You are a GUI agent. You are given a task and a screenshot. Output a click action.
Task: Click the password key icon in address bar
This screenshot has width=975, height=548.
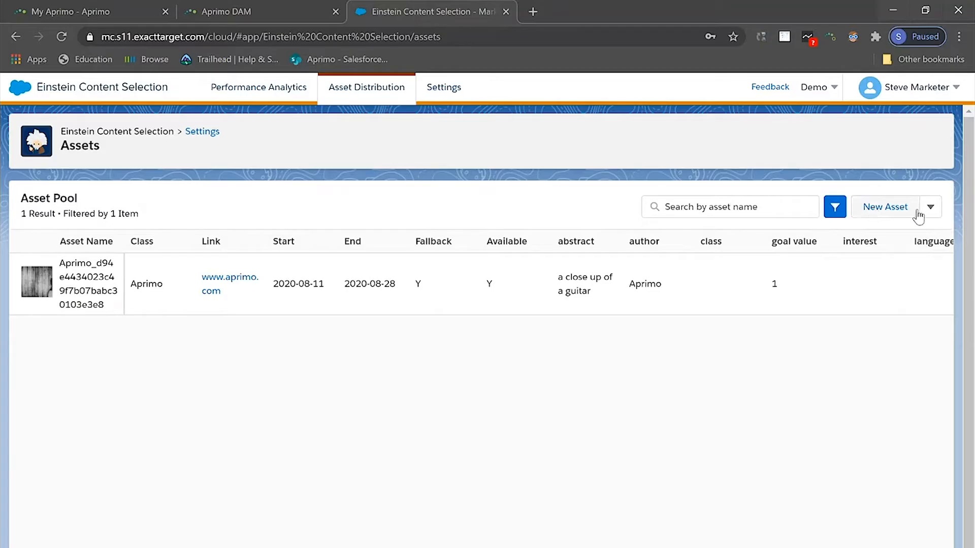coord(710,37)
